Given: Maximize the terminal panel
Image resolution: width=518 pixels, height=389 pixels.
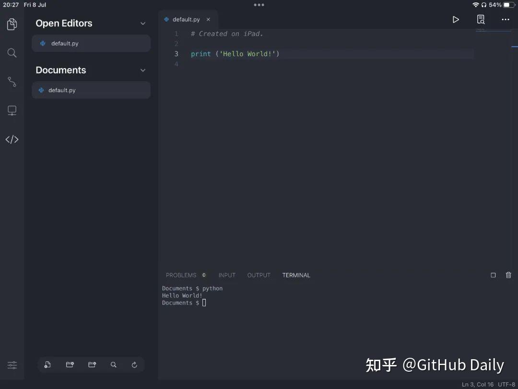Looking at the screenshot, I should point(493,275).
